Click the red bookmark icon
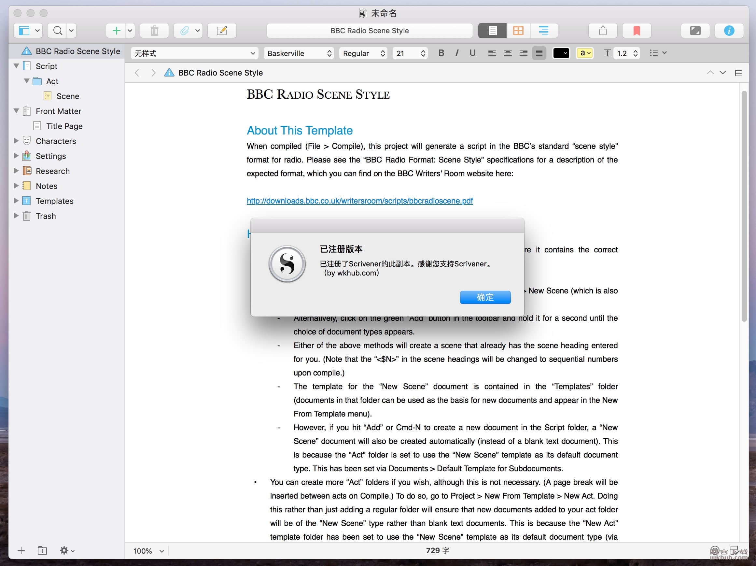 click(637, 31)
